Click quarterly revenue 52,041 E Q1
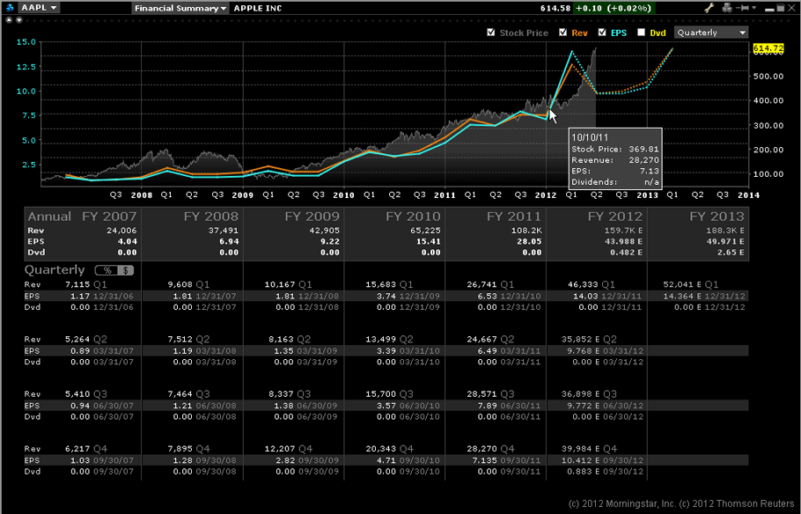 (691, 284)
